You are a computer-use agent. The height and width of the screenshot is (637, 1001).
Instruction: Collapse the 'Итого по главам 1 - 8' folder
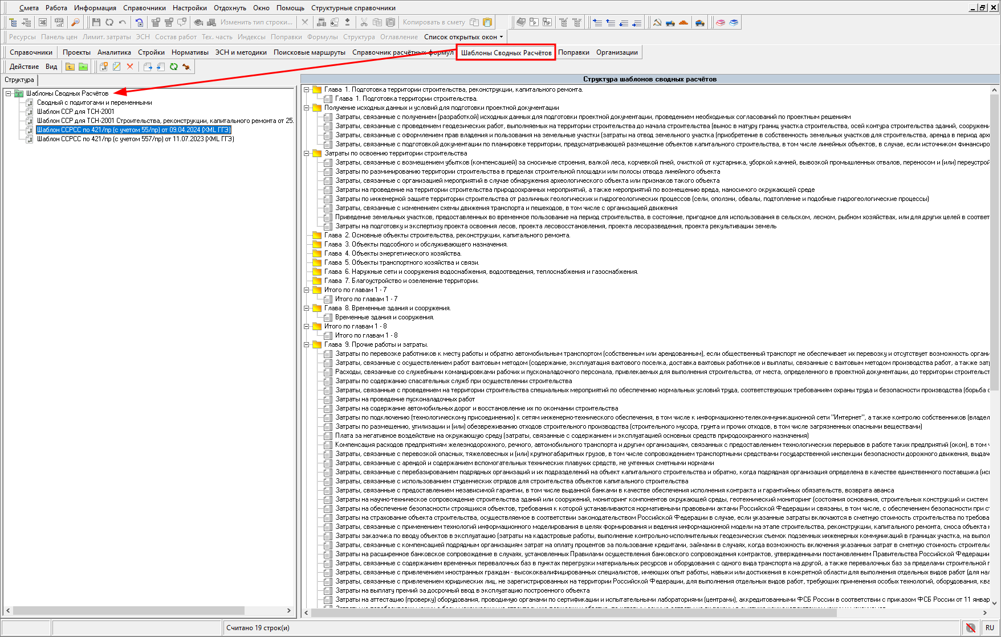point(307,326)
